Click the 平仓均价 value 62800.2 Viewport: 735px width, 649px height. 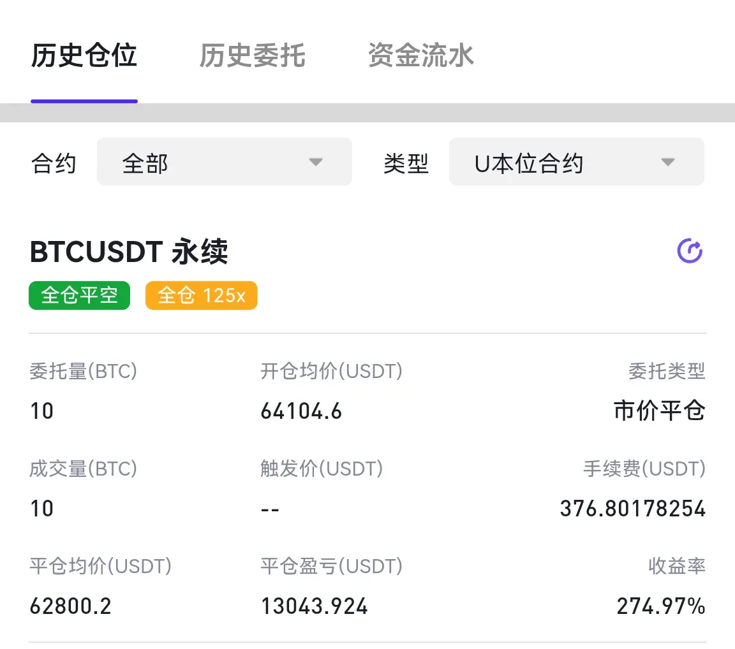(70, 606)
